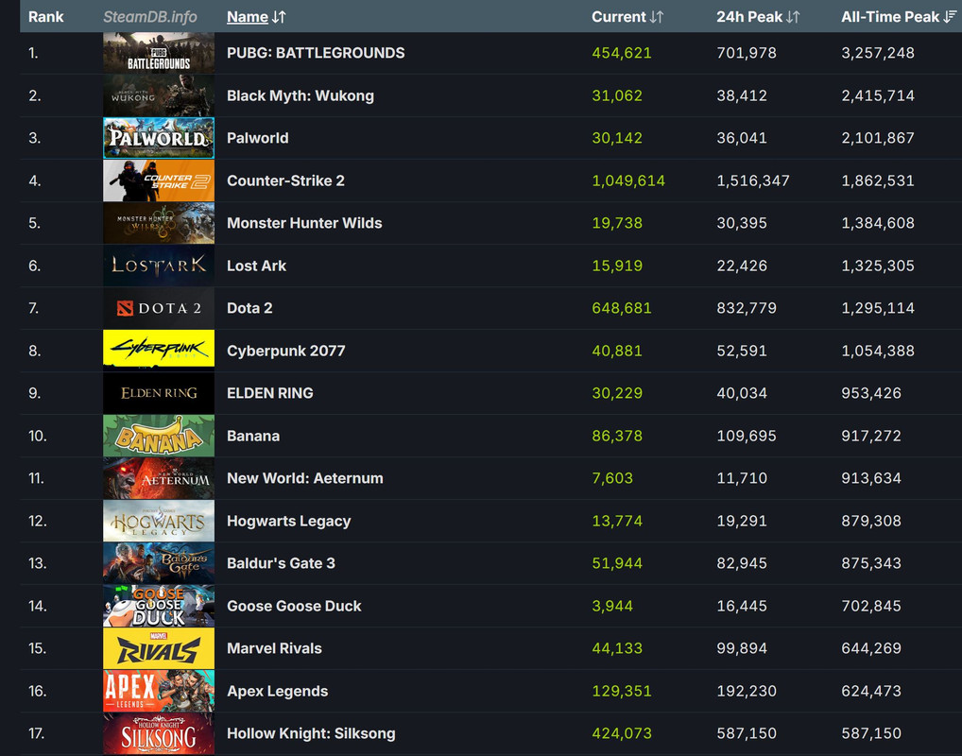Select all-time peak value 2,101,867

coord(878,138)
